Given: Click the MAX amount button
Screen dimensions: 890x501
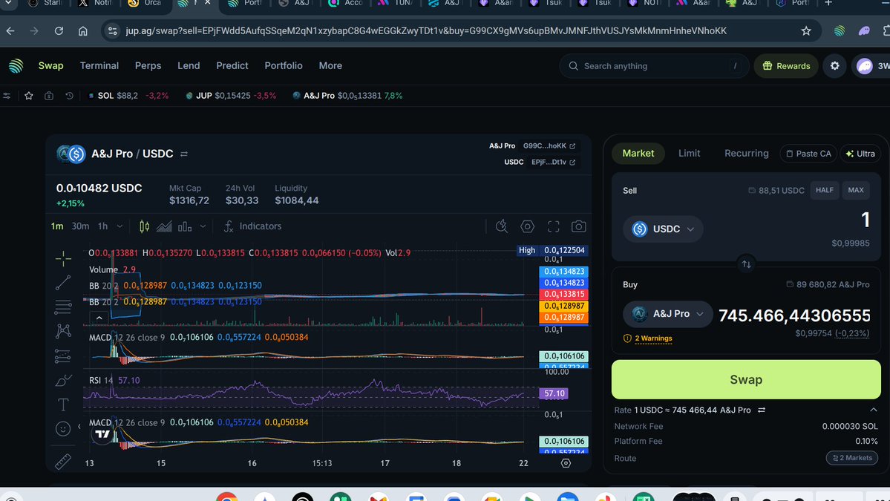Looking at the screenshot, I should click(855, 191).
